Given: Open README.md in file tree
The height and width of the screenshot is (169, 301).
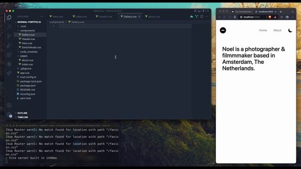Looking at the screenshot, I should tap(27, 90).
